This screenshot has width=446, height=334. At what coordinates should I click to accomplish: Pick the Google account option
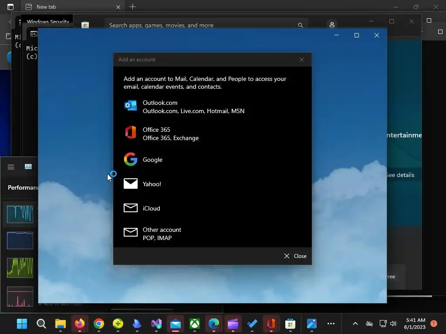(213, 159)
